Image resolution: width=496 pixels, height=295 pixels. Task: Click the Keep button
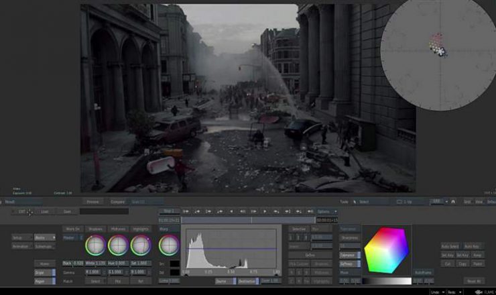pyautogui.click(x=477, y=255)
